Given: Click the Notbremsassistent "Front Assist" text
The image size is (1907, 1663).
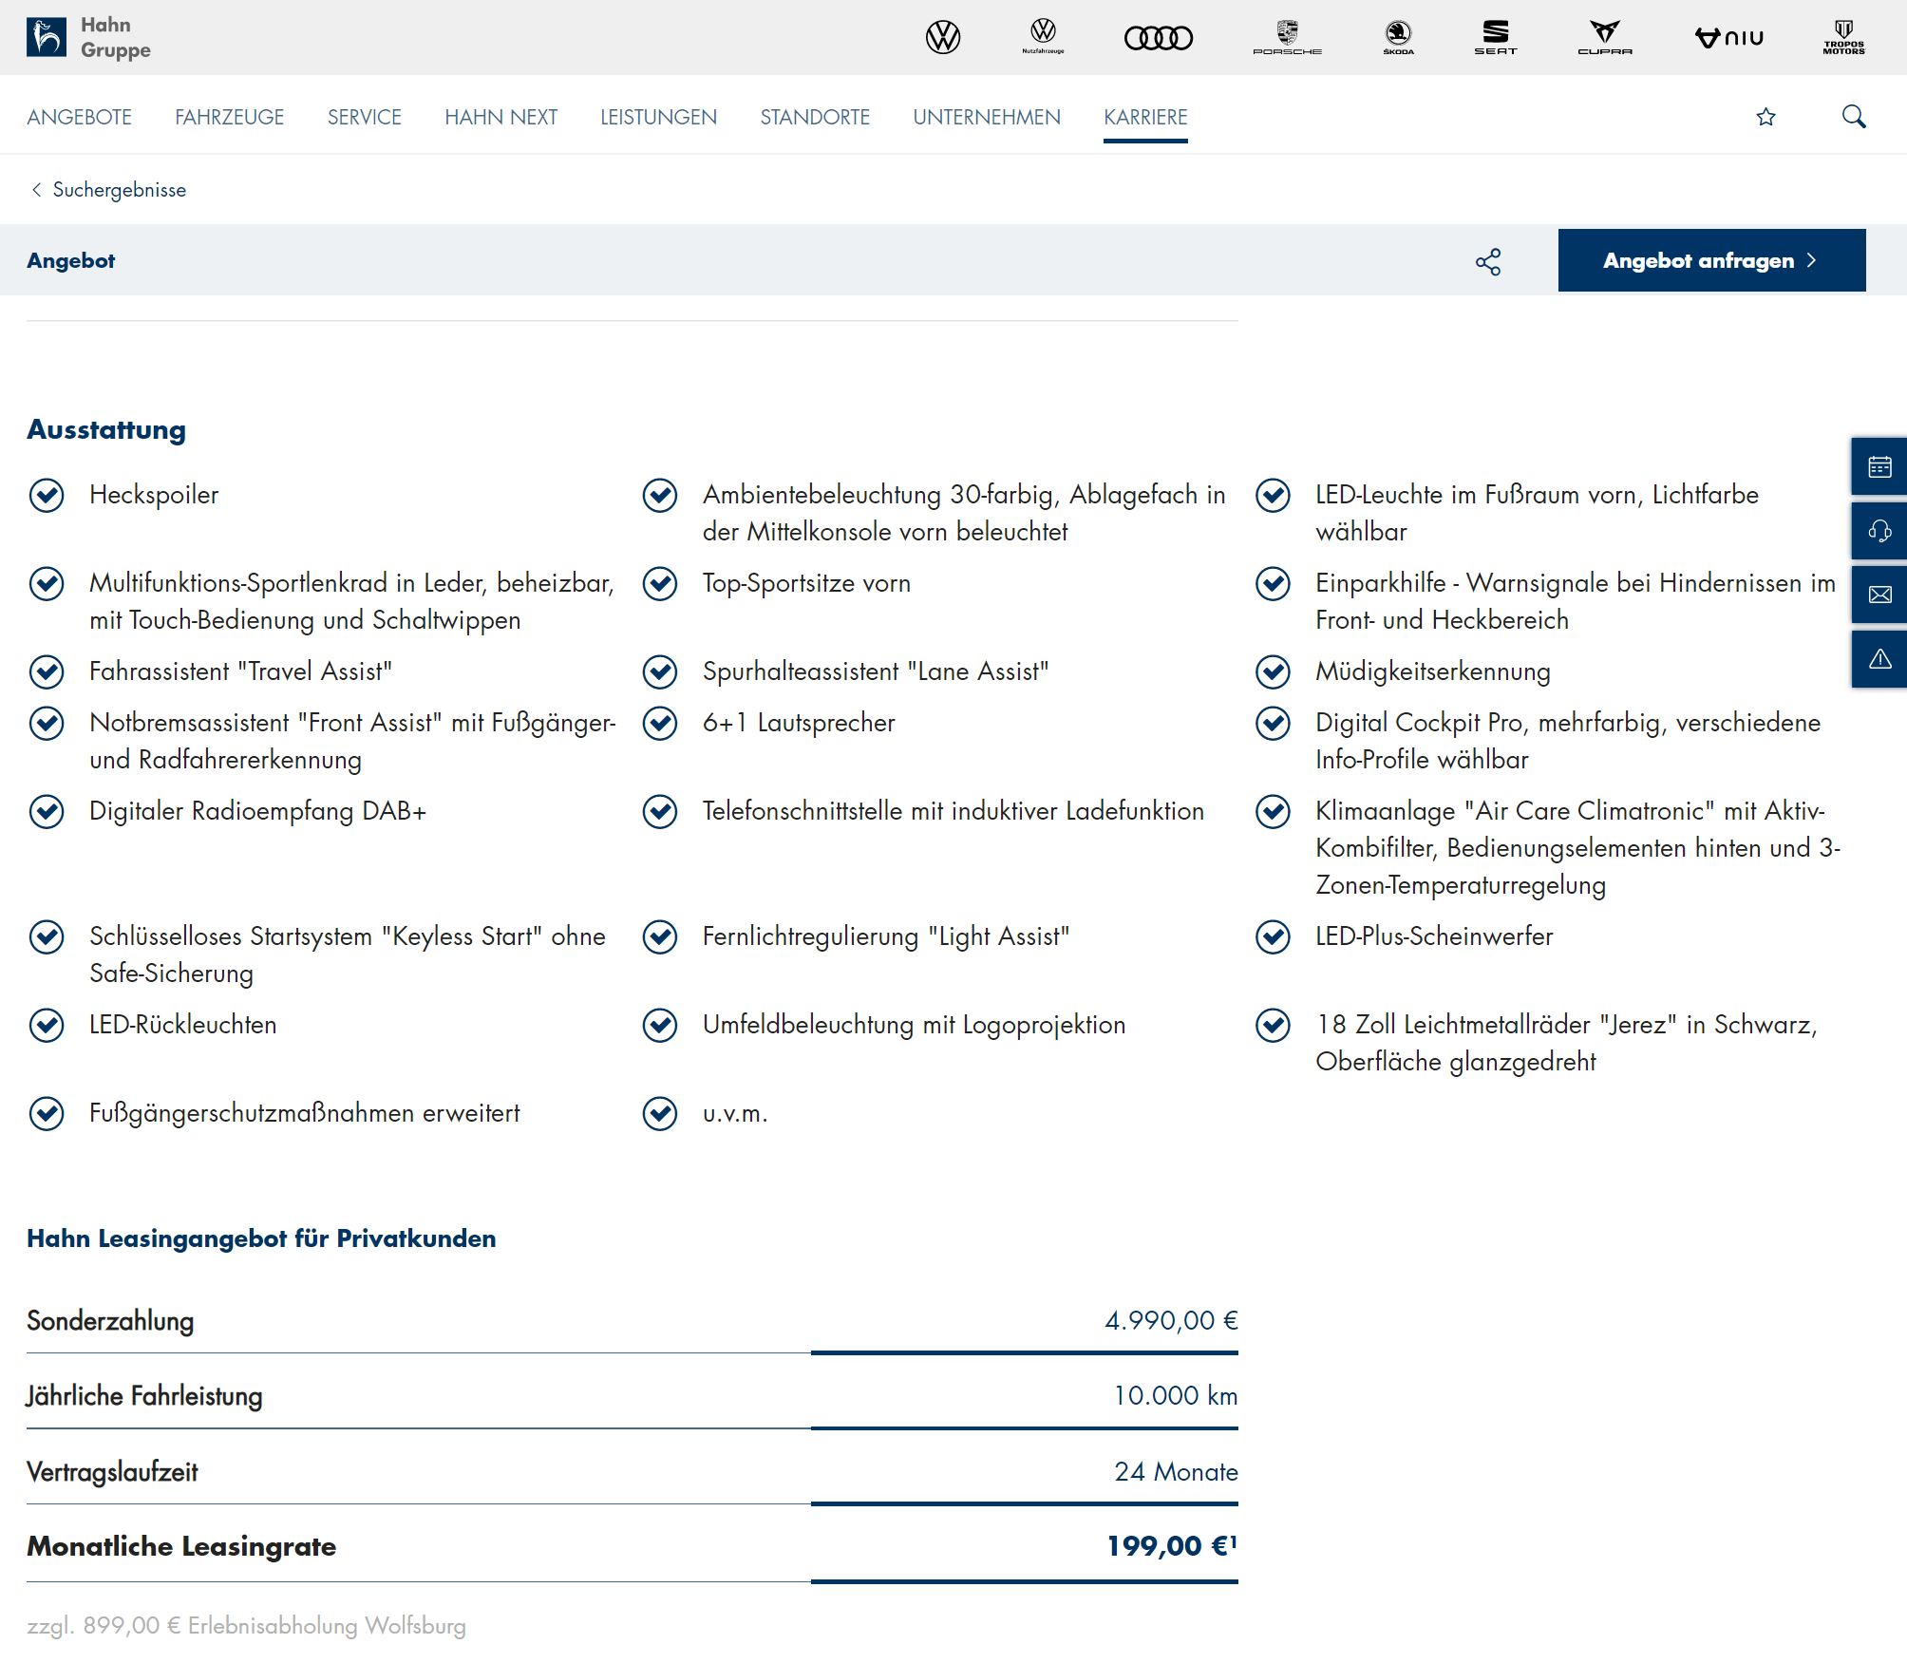Looking at the screenshot, I should 352,741.
